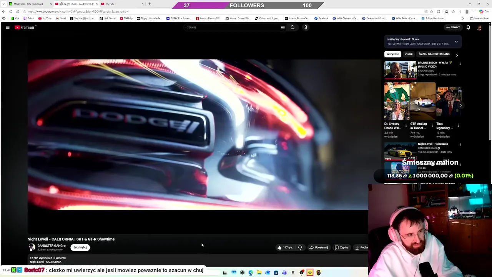Open GANGSTER GANG channel avatar
The width and height of the screenshot is (492, 277).
32,247
